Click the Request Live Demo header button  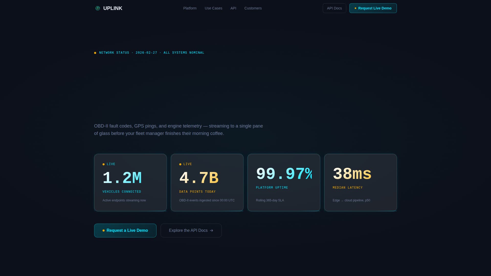(373, 8)
